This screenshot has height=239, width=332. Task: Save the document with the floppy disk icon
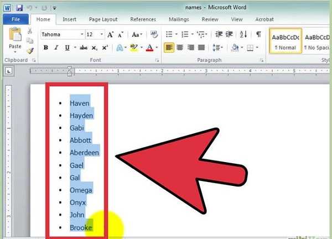tap(19, 8)
